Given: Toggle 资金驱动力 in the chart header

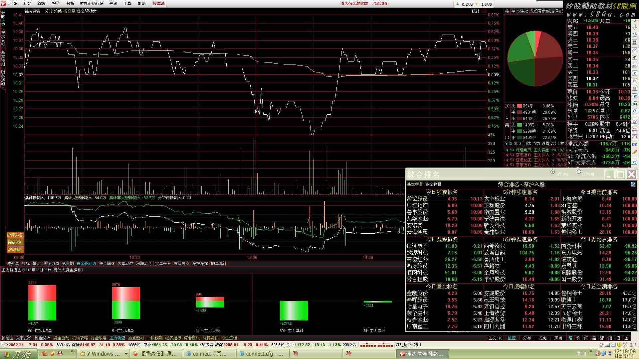Looking at the screenshot, I should coord(87,11).
